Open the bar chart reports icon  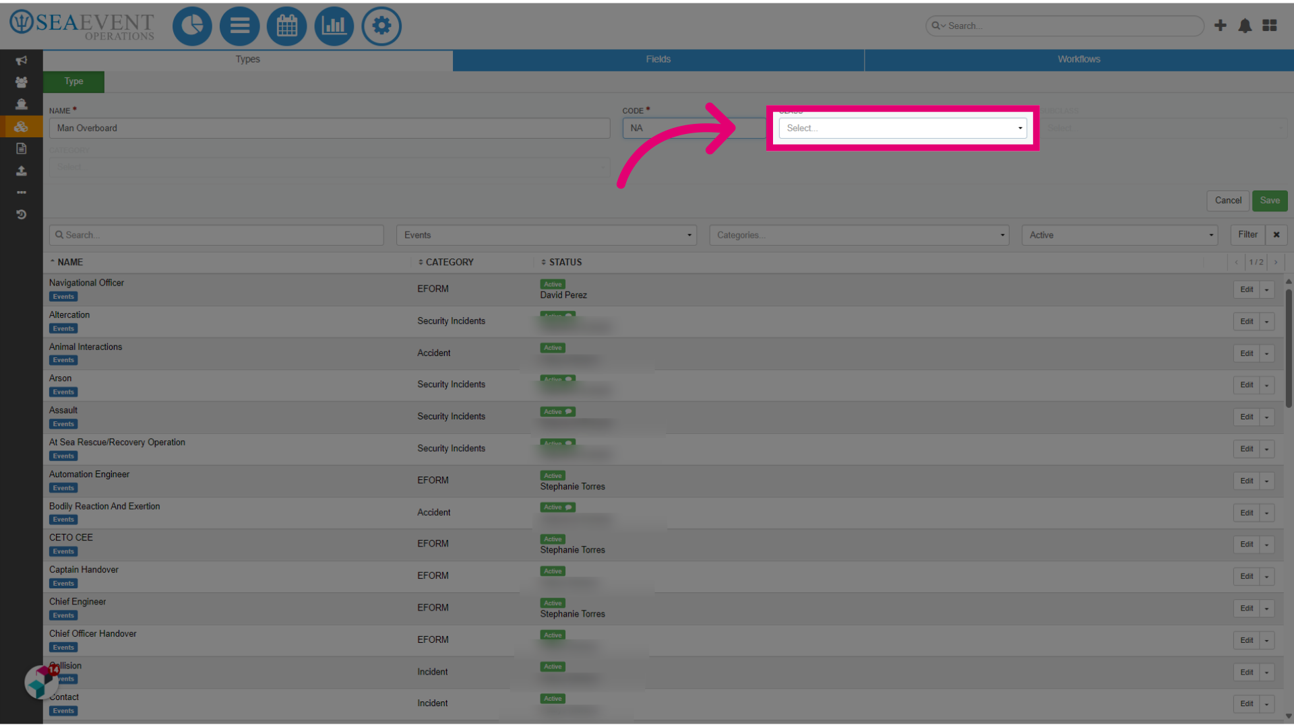click(334, 26)
